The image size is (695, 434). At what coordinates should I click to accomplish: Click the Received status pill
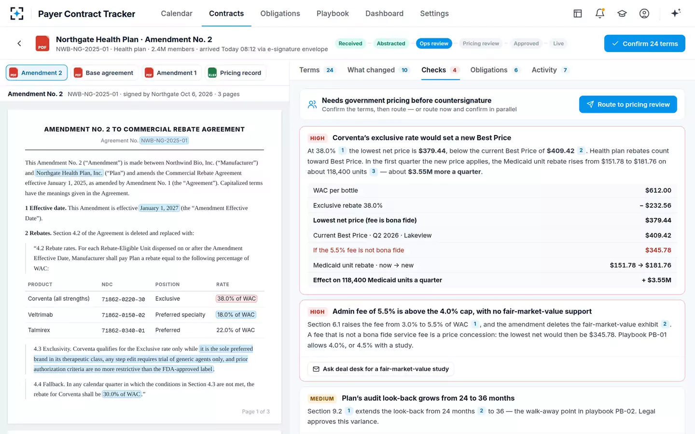tap(350, 43)
